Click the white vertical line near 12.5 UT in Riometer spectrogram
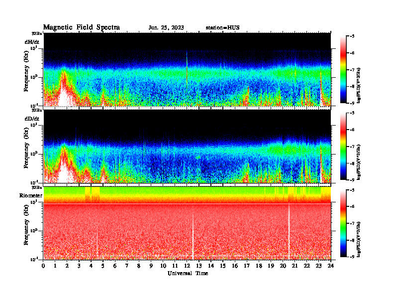This screenshot has width=394, height=305. [193, 237]
